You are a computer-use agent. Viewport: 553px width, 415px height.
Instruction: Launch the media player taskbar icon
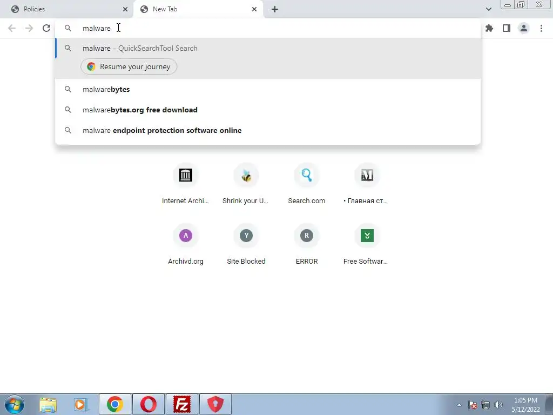click(x=81, y=404)
